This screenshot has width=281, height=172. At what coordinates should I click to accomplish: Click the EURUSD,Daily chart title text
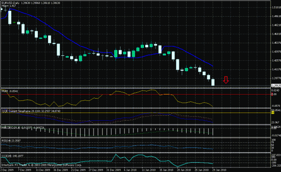(10, 3)
